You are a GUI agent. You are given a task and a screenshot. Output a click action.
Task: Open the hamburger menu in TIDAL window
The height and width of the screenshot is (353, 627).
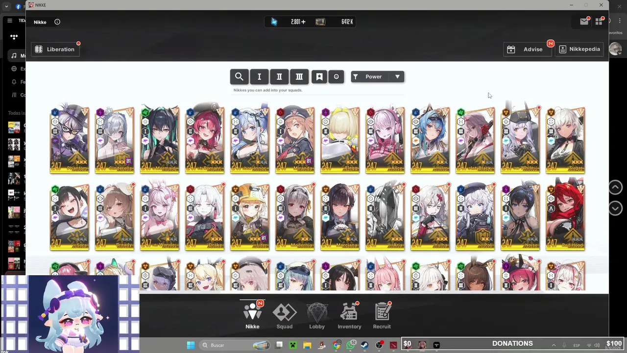pos(9,21)
